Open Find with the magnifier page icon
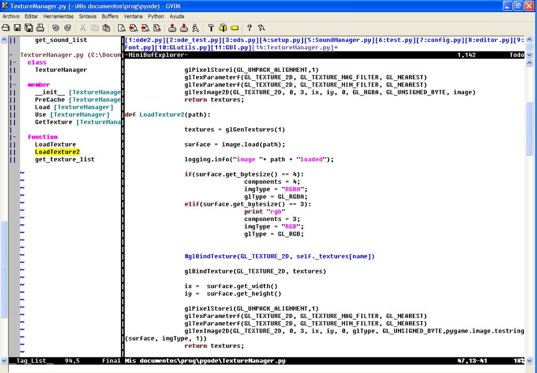 point(122,28)
